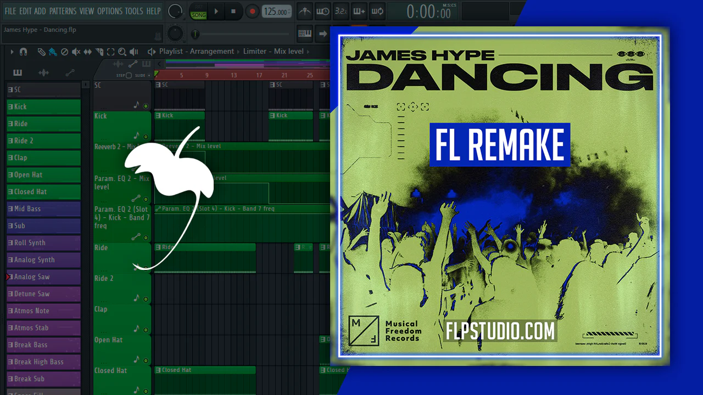This screenshot has width=703, height=395.
Task: Select the Slice tool
Action: (x=99, y=52)
